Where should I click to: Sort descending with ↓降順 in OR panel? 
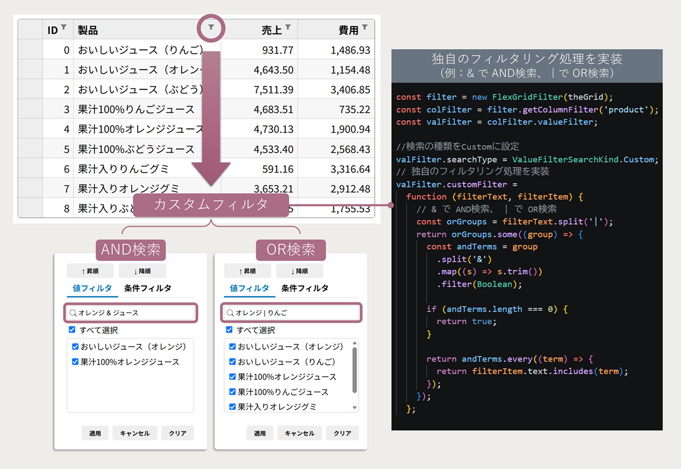[299, 271]
